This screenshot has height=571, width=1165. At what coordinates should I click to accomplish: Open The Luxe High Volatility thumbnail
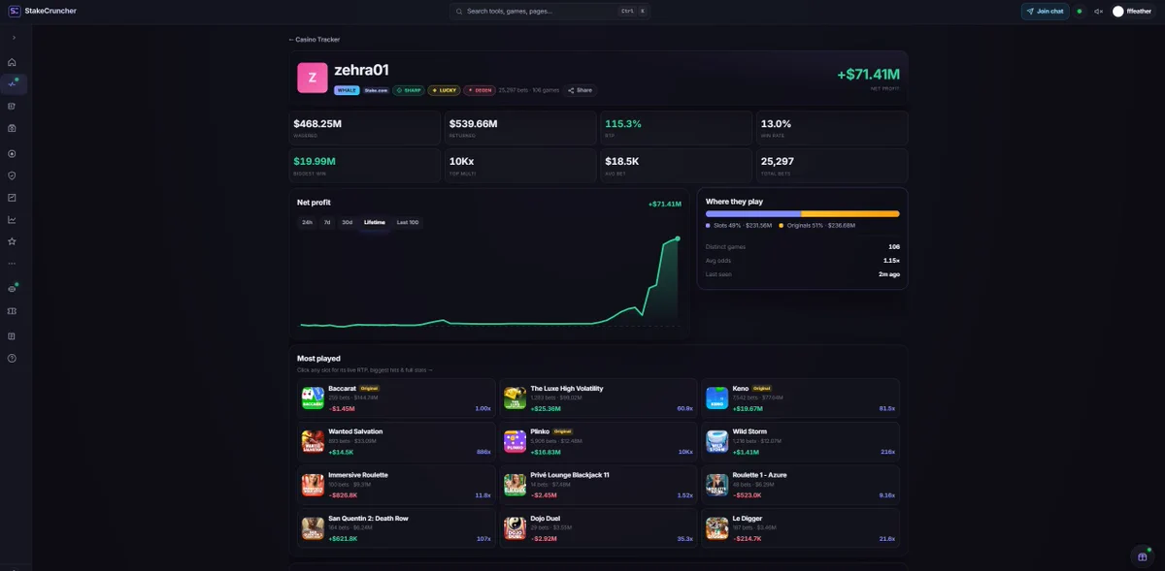pyautogui.click(x=515, y=397)
